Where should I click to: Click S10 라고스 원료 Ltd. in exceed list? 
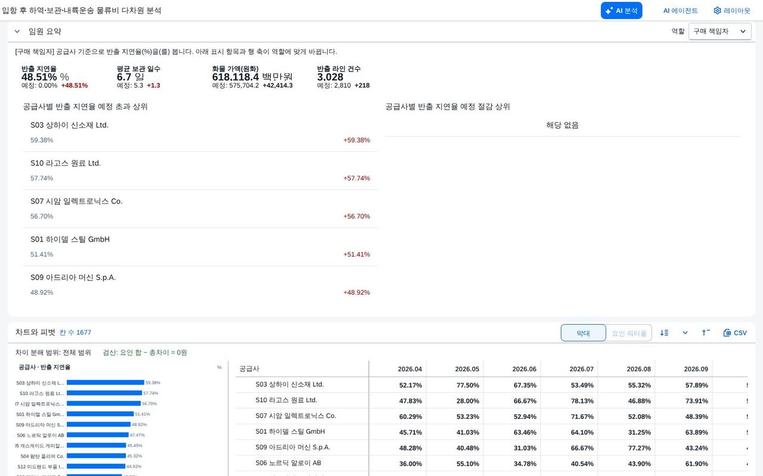200,171
